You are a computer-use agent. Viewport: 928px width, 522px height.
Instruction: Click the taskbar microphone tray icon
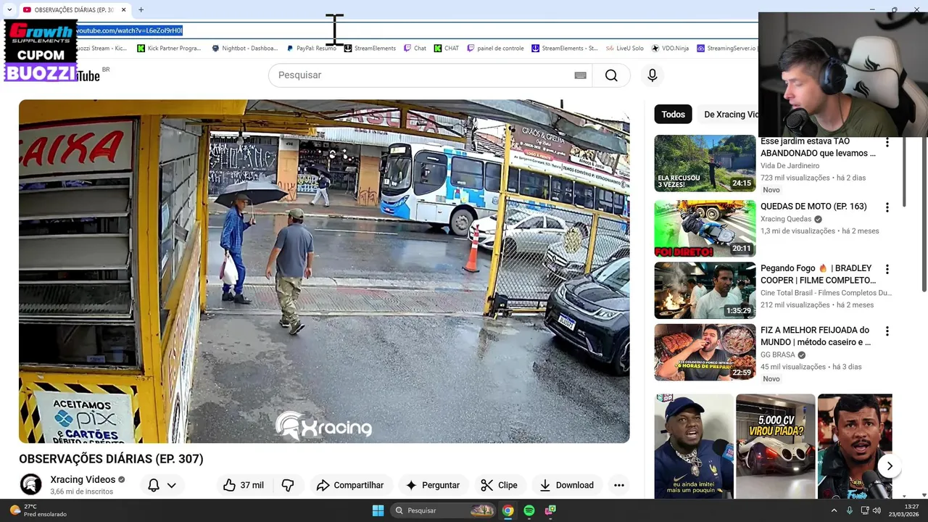pyautogui.click(x=850, y=510)
